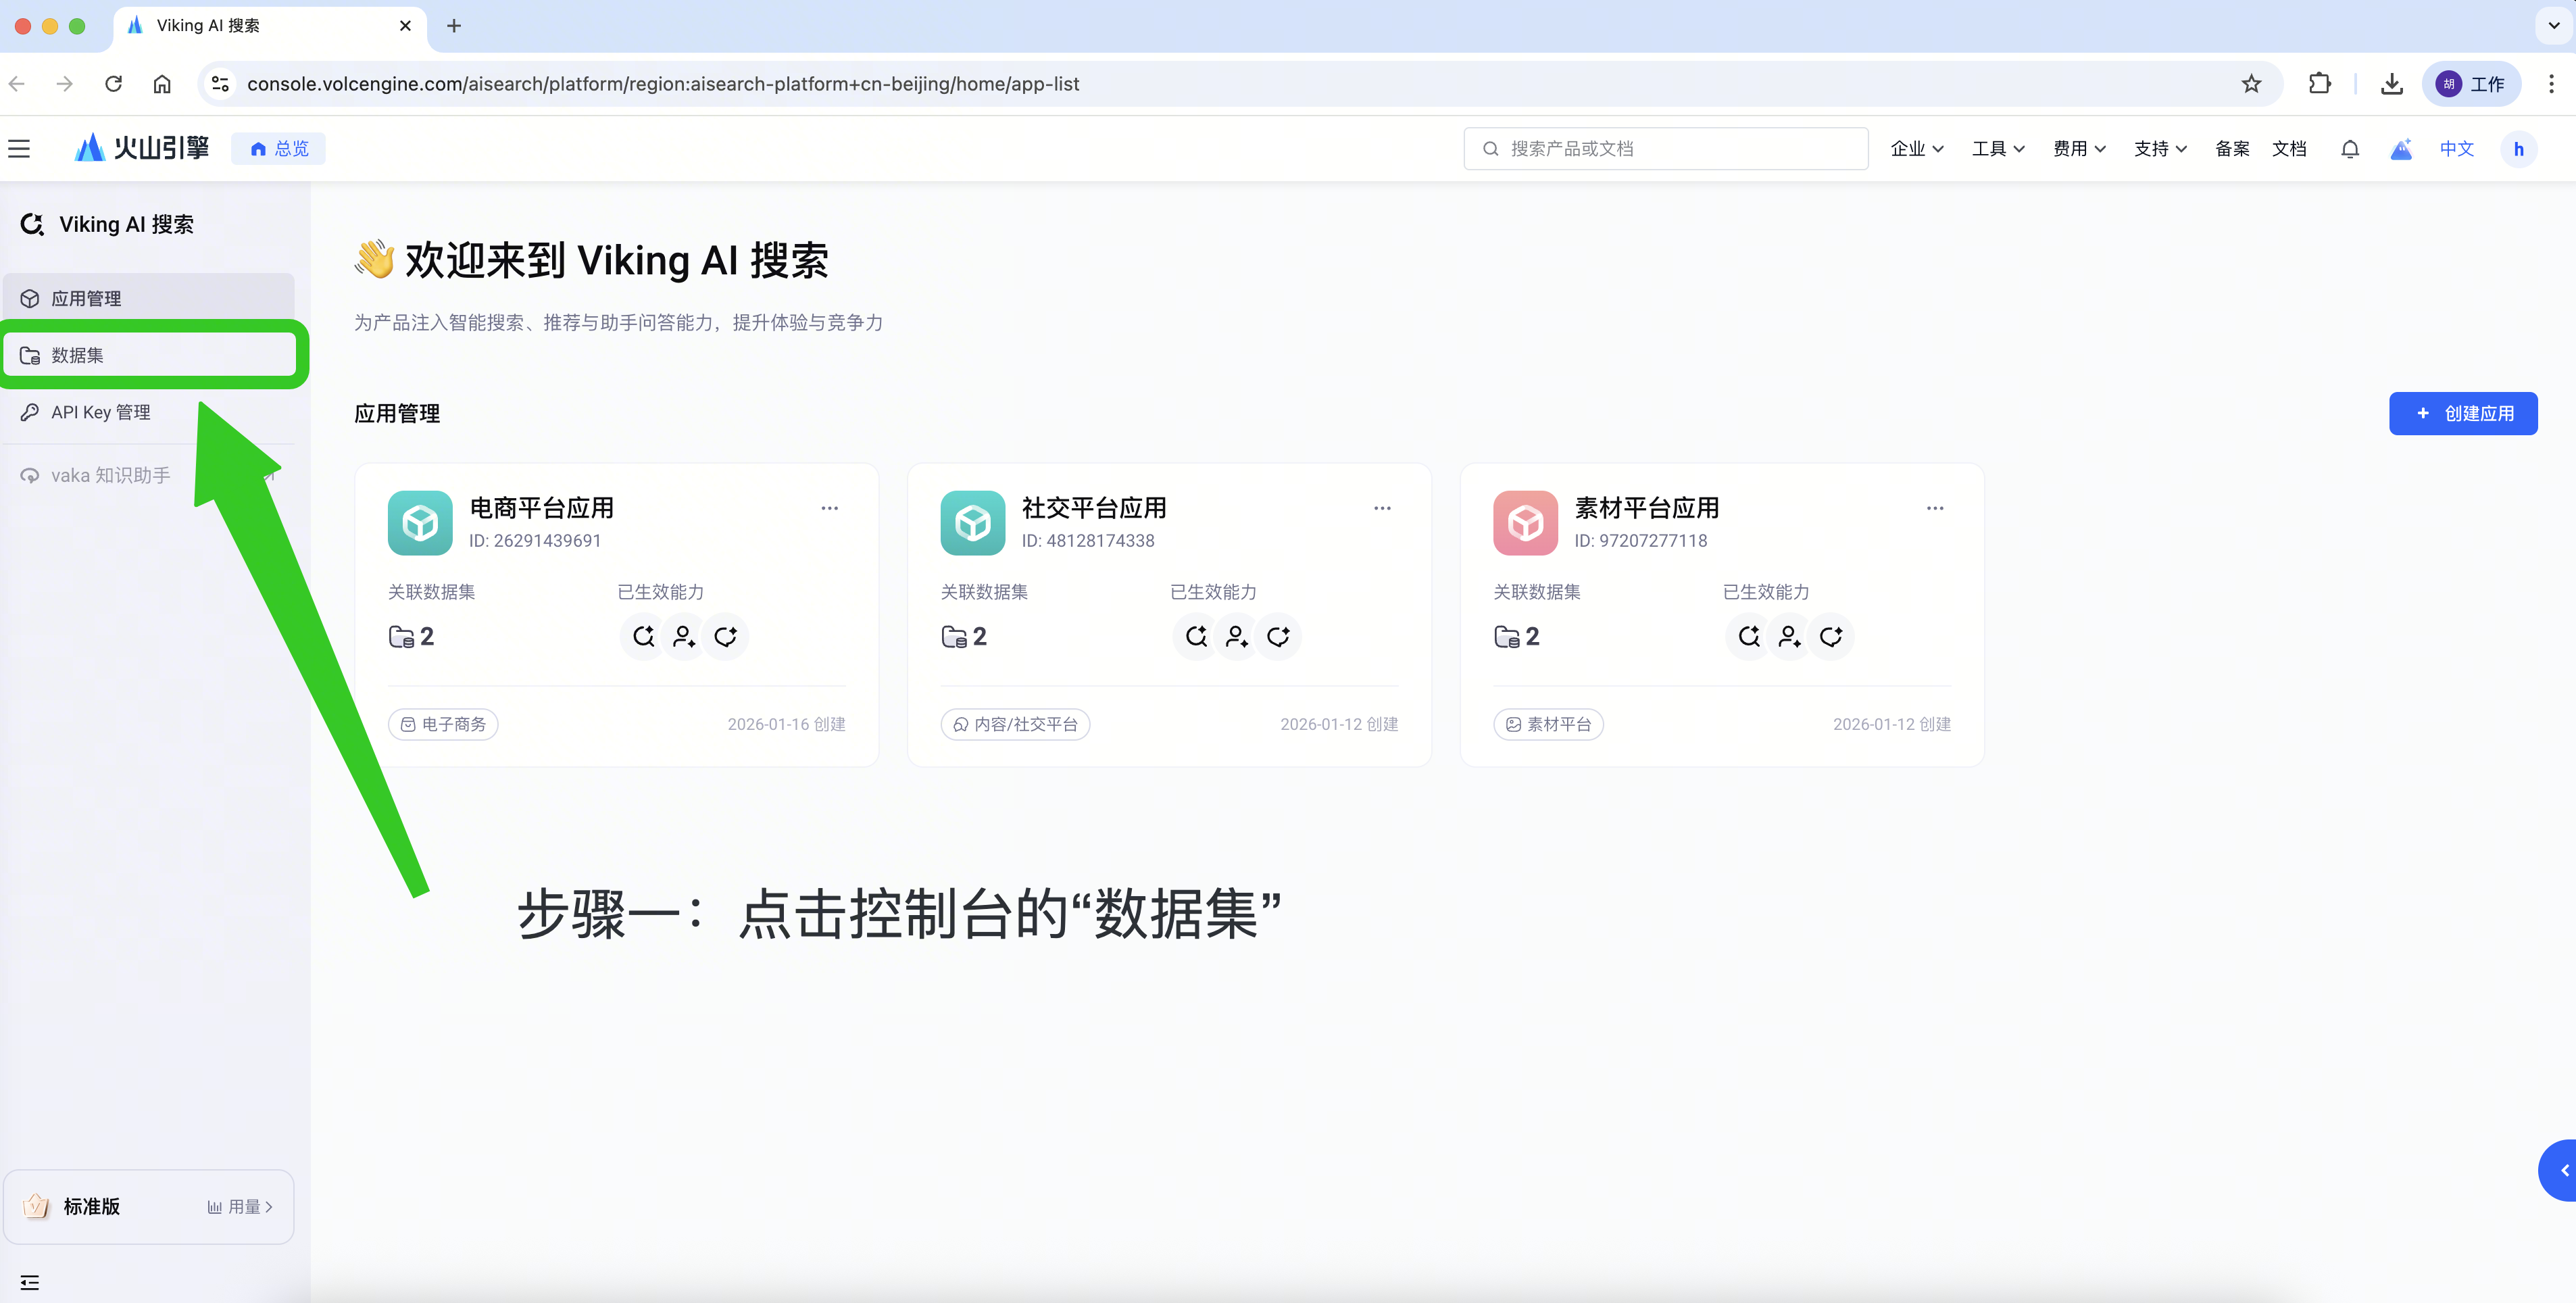The image size is (2576, 1303).
Task: Click the 搜索产品或文档 search field
Action: click(x=1665, y=149)
